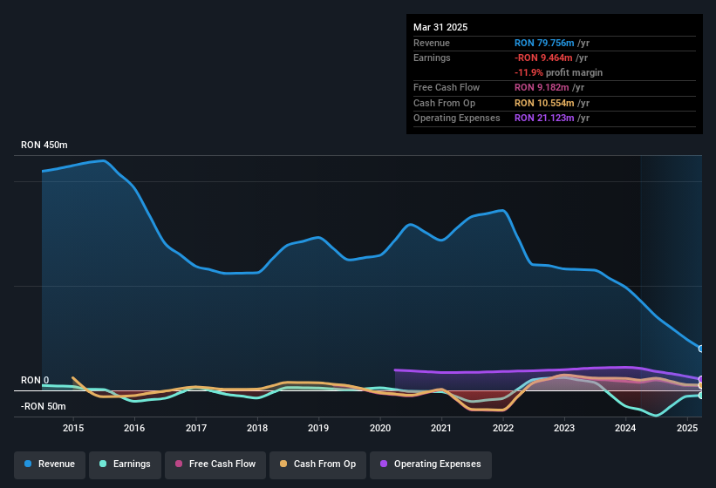This screenshot has height=488, width=716.
Task: Click the 2024 x-axis label
Action: click(625, 428)
